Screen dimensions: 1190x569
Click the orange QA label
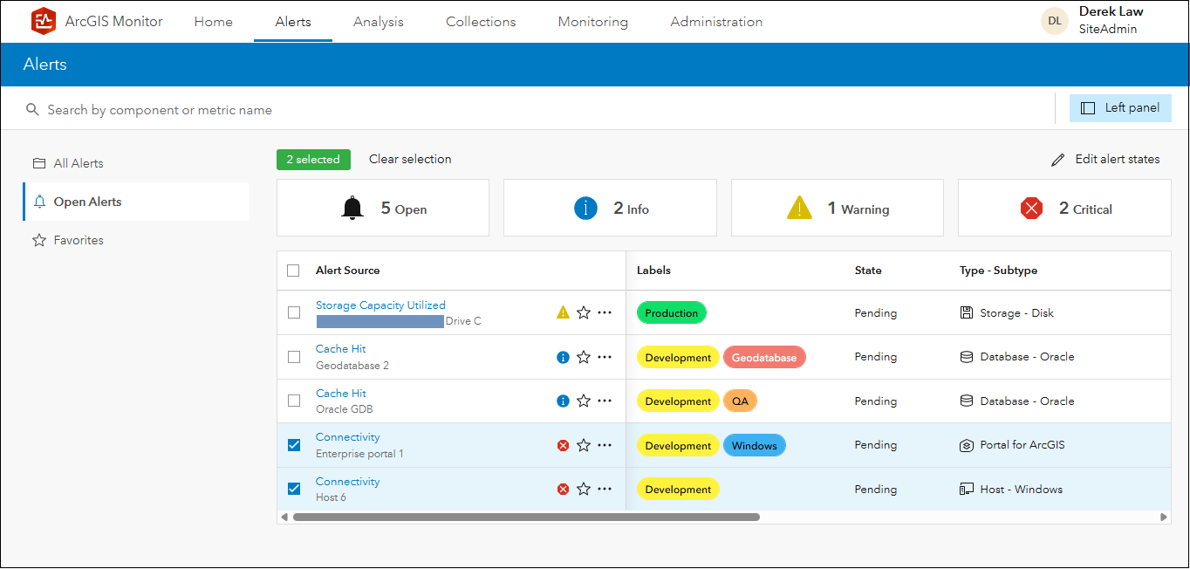pyautogui.click(x=740, y=401)
